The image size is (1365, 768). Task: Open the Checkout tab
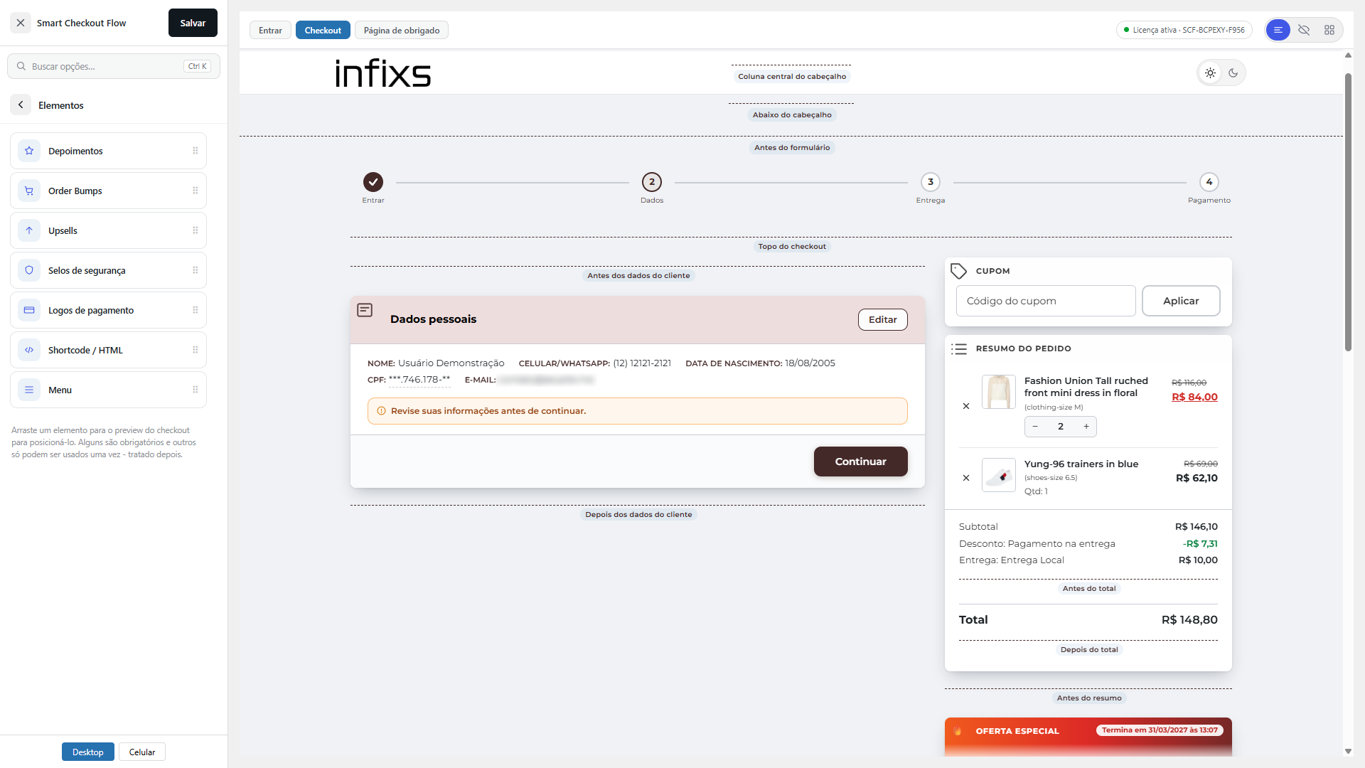(x=323, y=30)
